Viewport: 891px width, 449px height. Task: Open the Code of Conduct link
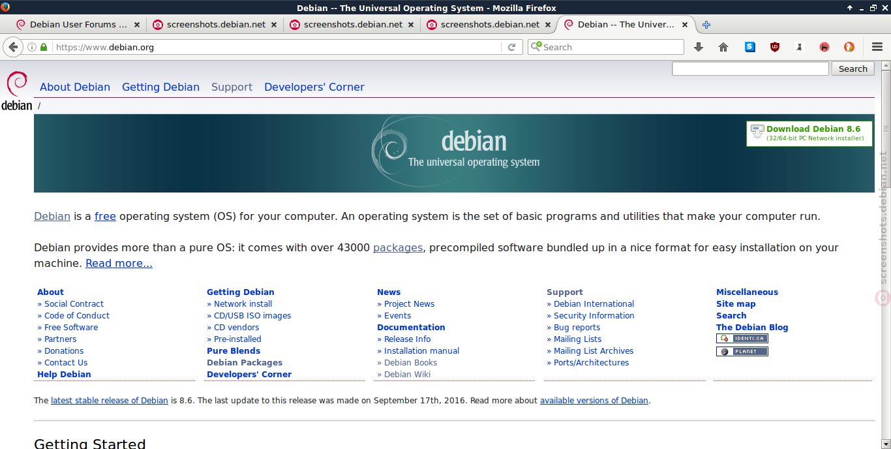pos(77,316)
